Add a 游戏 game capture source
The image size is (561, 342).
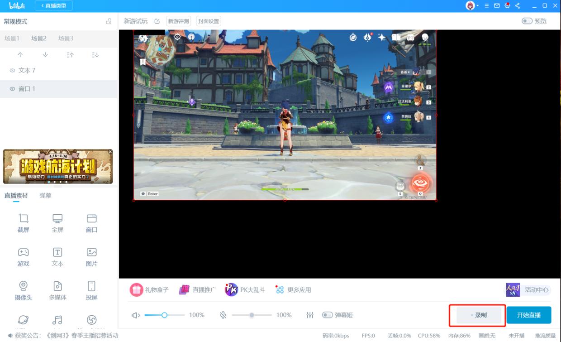point(24,257)
